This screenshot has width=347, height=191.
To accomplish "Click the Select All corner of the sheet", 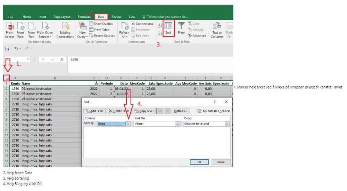I will coord(7,78).
